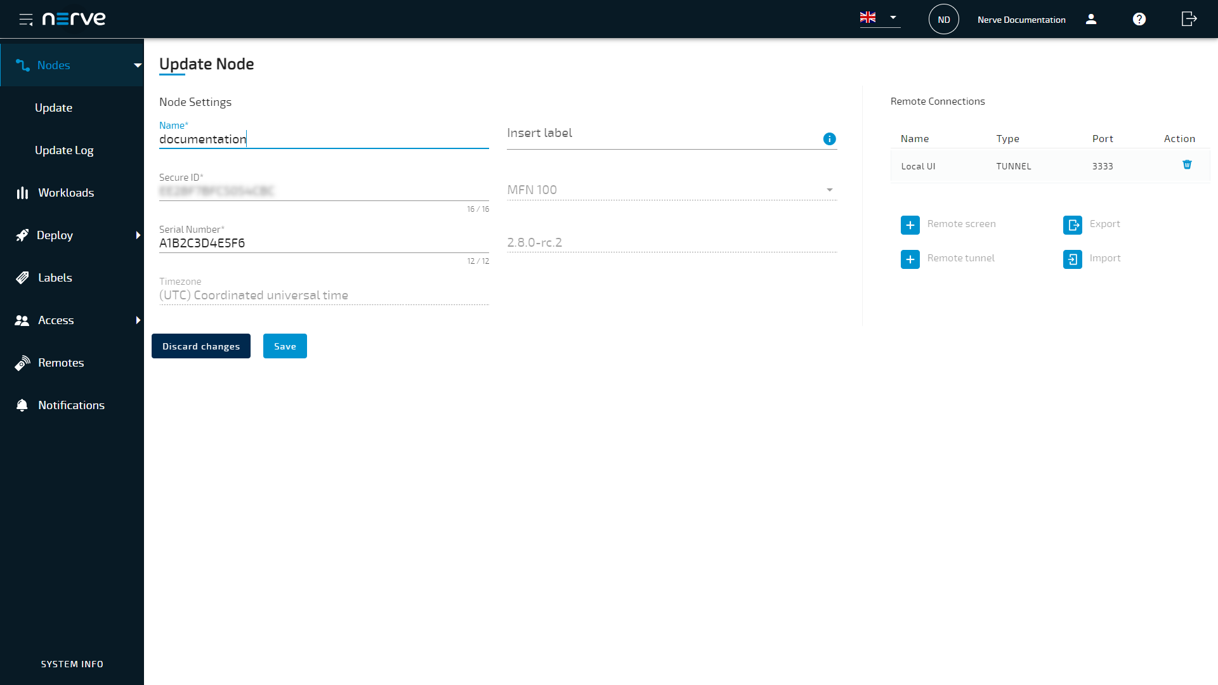The image size is (1218, 685).
Task: Click the Labels tag icon
Action: tap(22, 277)
